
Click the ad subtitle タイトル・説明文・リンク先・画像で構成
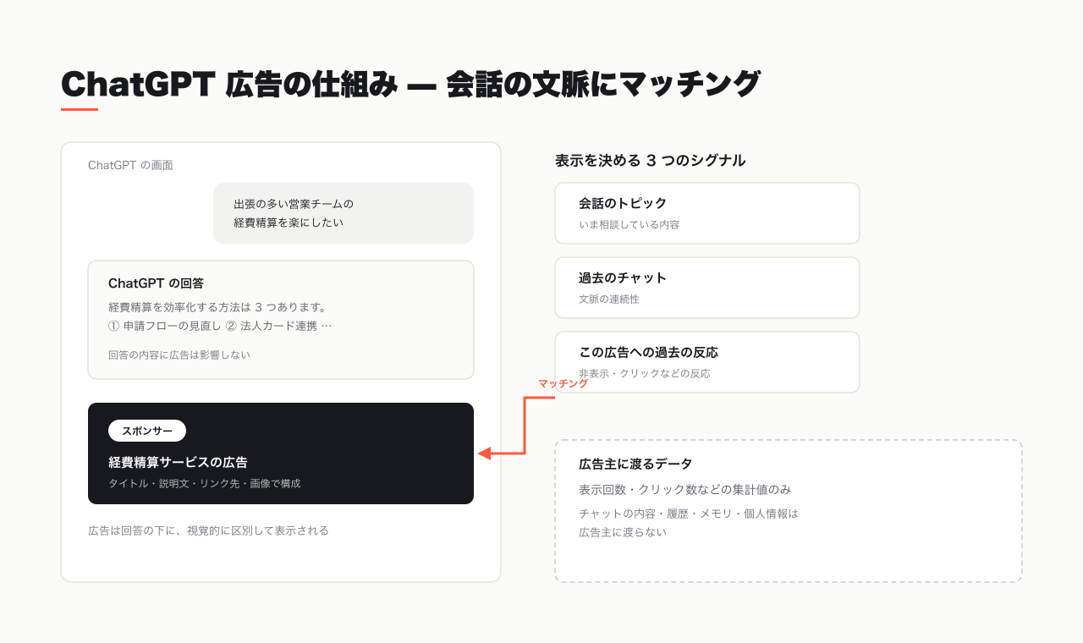(x=205, y=484)
